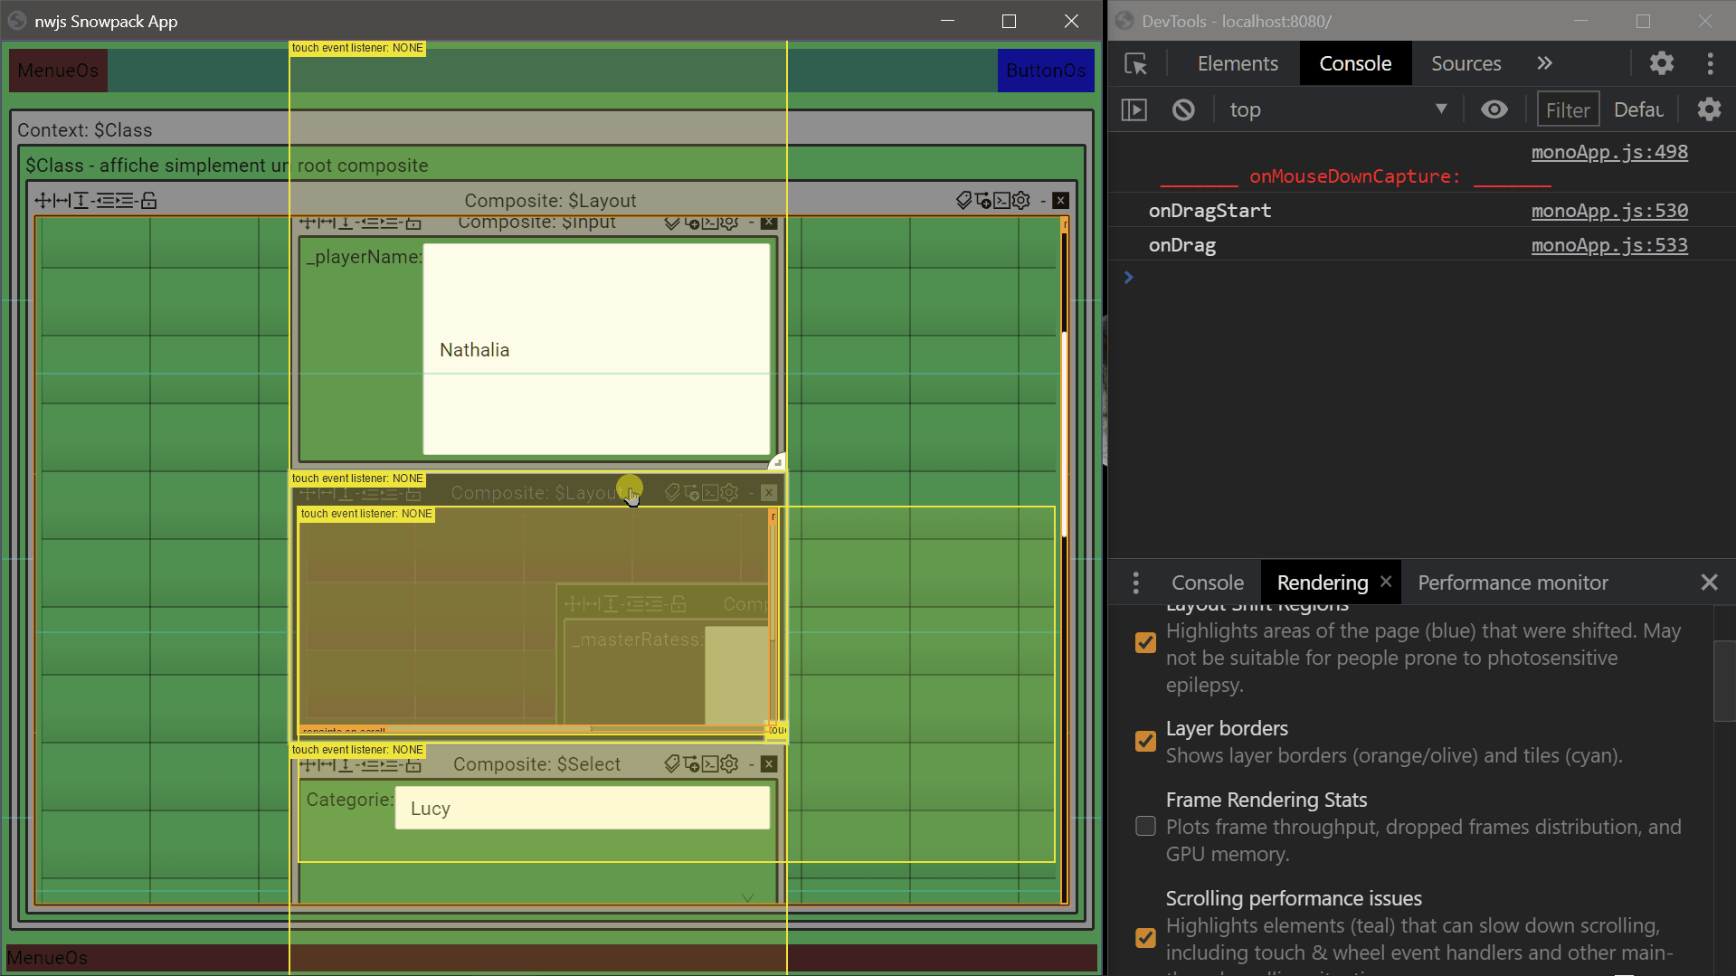Open gear settings in outer $Layout header
The image size is (1736, 976).
[x=1021, y=201]
